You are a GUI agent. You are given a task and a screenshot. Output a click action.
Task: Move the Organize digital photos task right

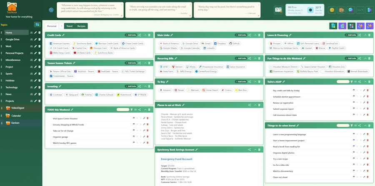[361, 153]
